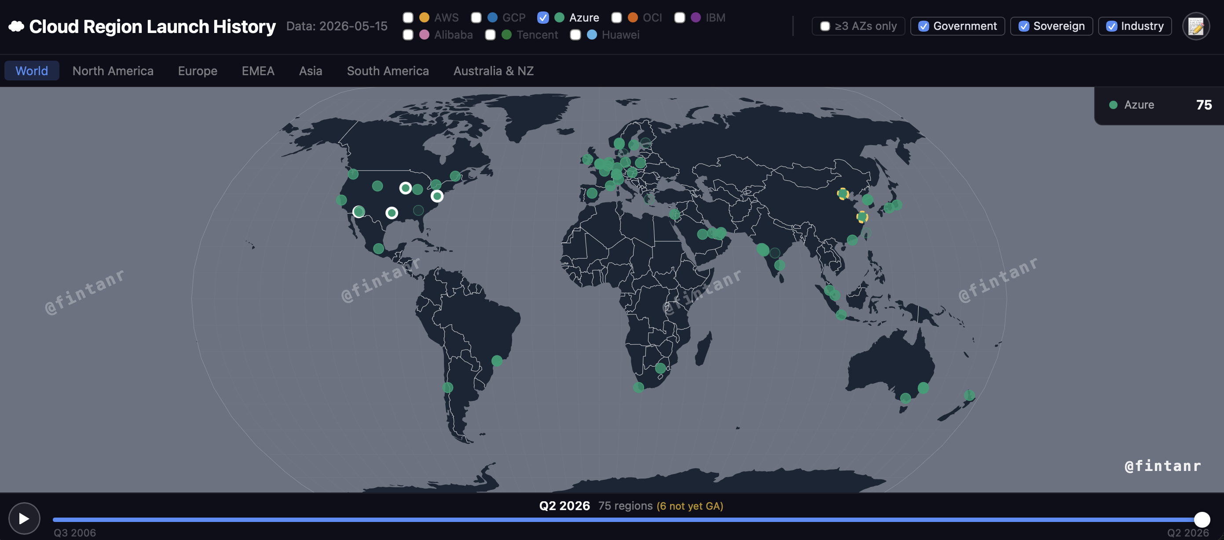The image size is (1224, 540).
Task: Click the Washington state Azure region marker
Action: pyautogui.click(x=353, y=174)
